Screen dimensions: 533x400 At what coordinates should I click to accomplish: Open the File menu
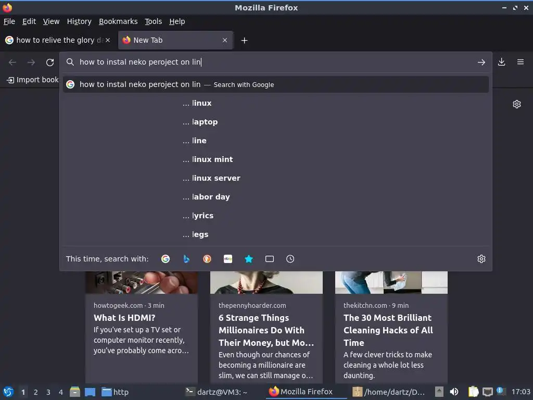point(9,21)
